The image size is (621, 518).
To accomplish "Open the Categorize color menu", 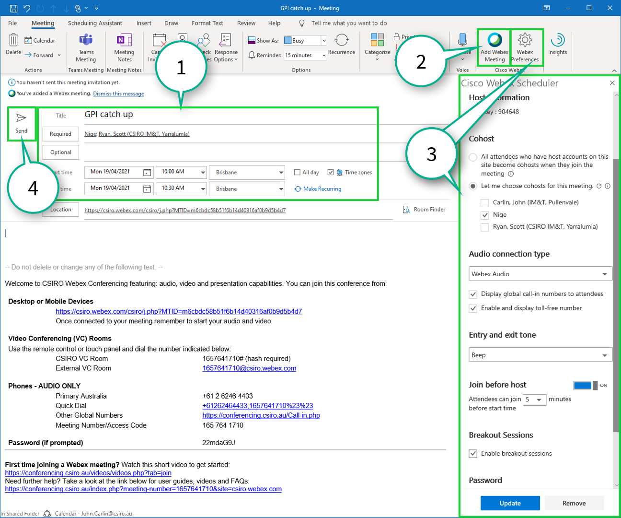I will 377,47.
